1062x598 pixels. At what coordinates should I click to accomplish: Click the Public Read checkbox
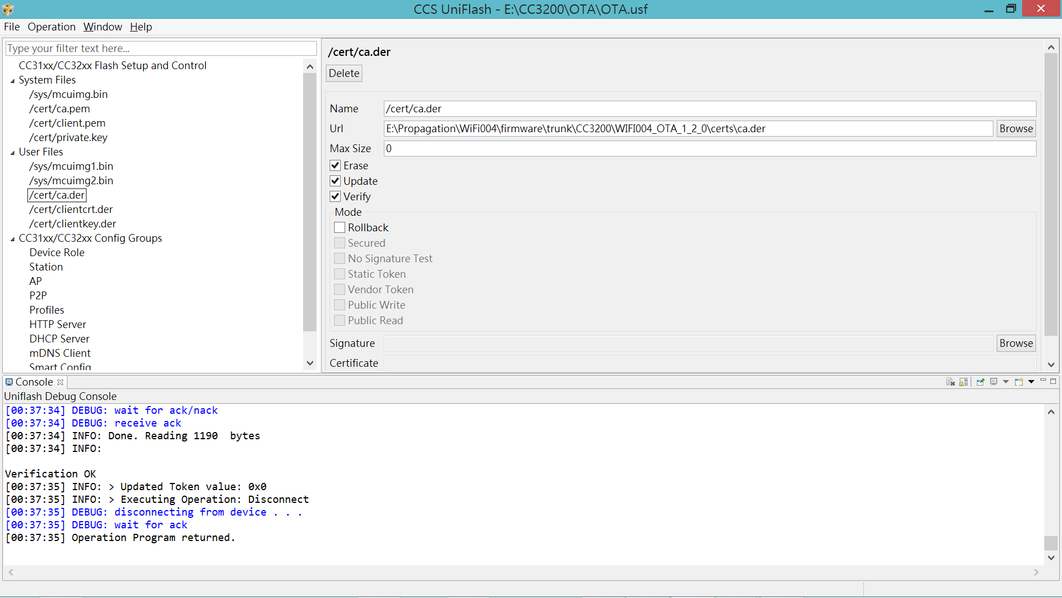click(x=340, y=320)
